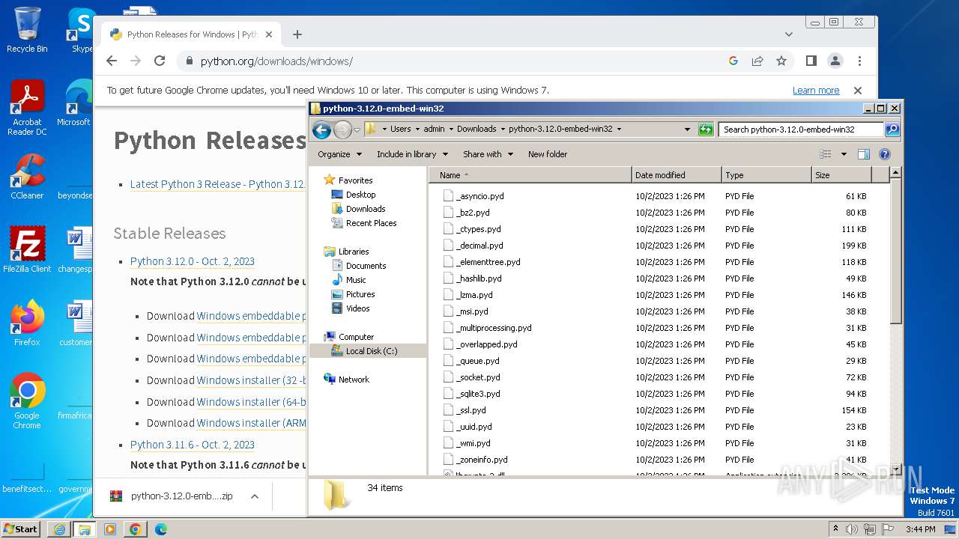Open Chrome profile avatar menu
Screen dimensions: 959x539
[835, 61]
